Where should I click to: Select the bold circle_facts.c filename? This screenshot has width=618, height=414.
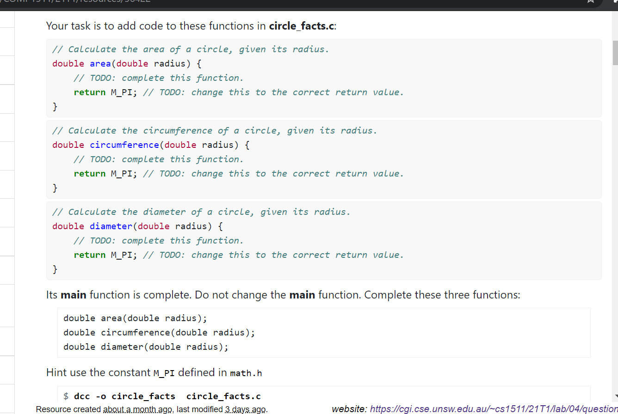pyautogui.click(x=301, y=26)
